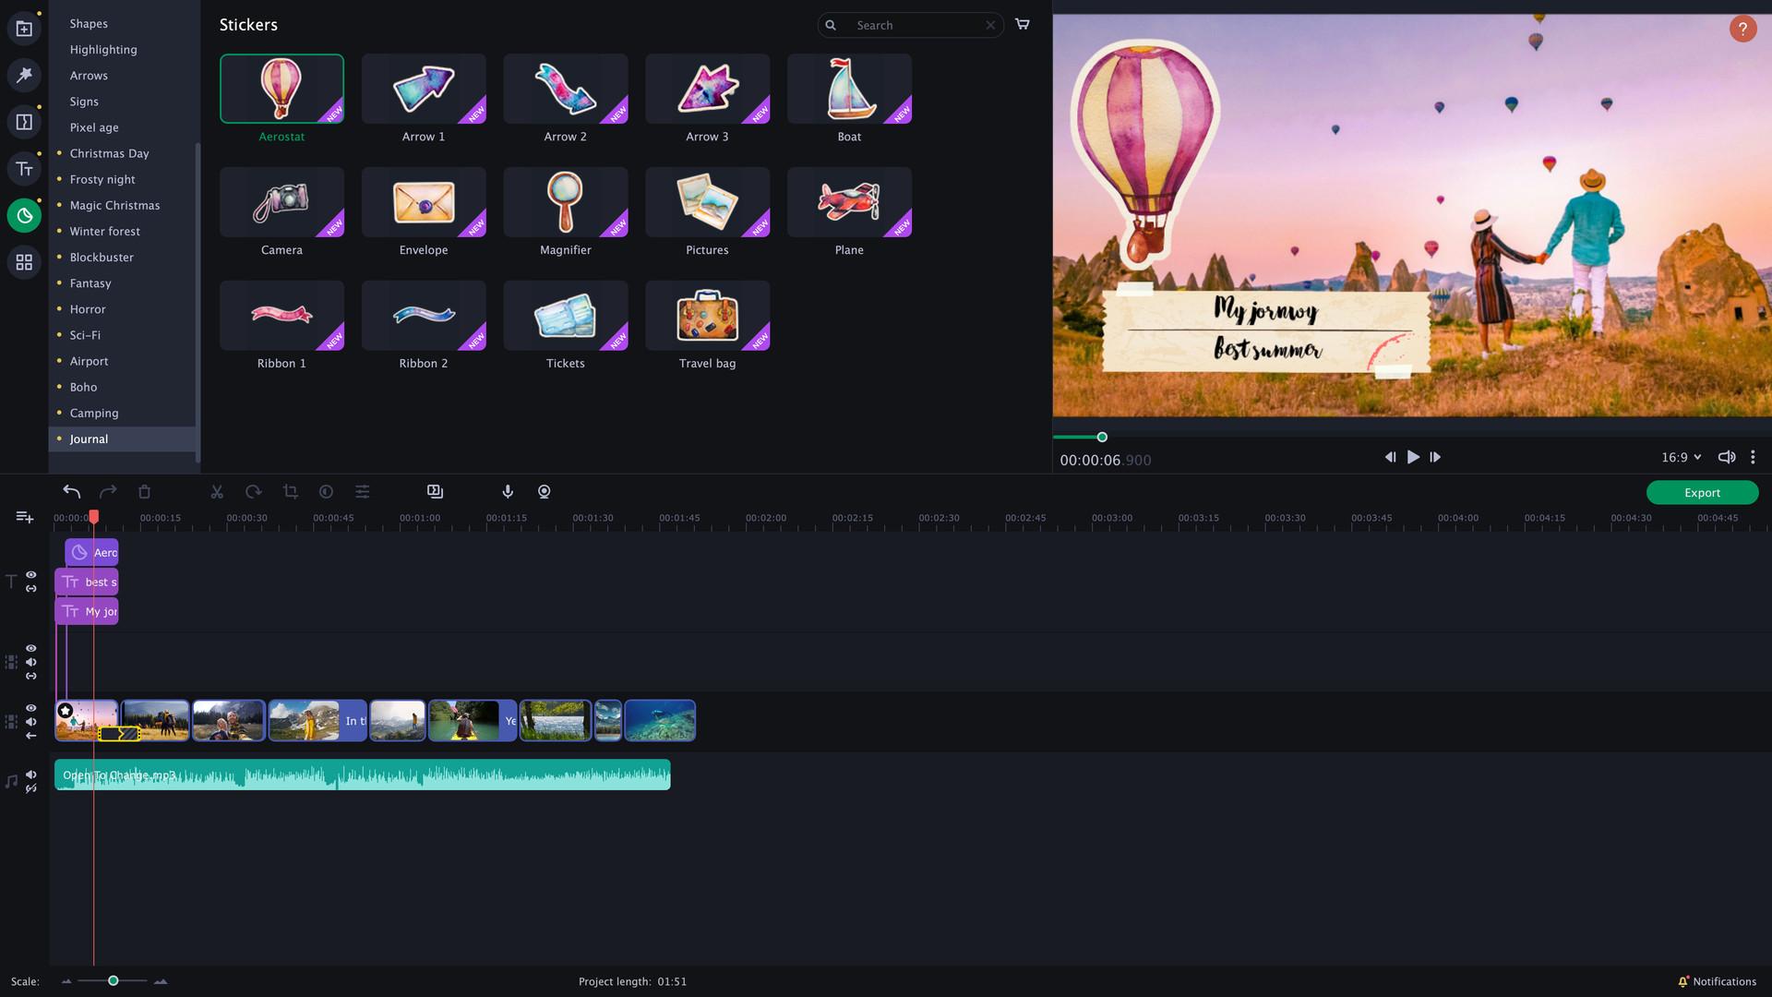Unmute the music track speaker icon
This screenshot has height=997, width=1772.
31,776
